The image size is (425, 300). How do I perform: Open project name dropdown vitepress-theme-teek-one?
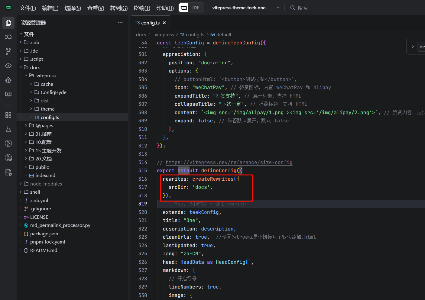[245, 8]
